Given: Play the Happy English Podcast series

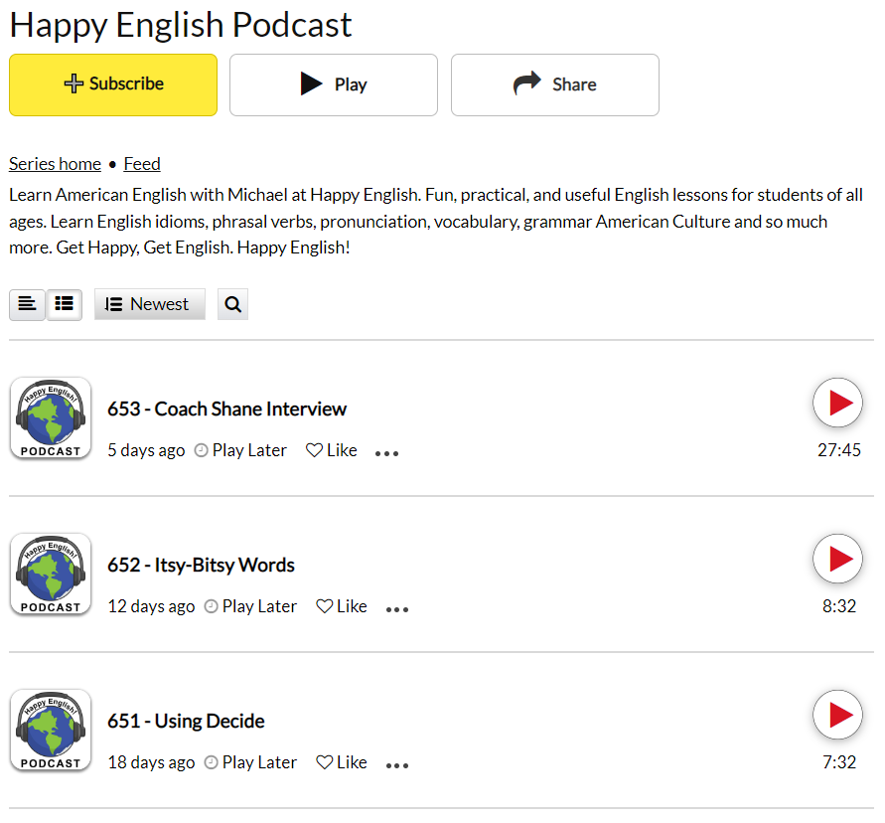Looking at the screenshot, I should point(334,84).
